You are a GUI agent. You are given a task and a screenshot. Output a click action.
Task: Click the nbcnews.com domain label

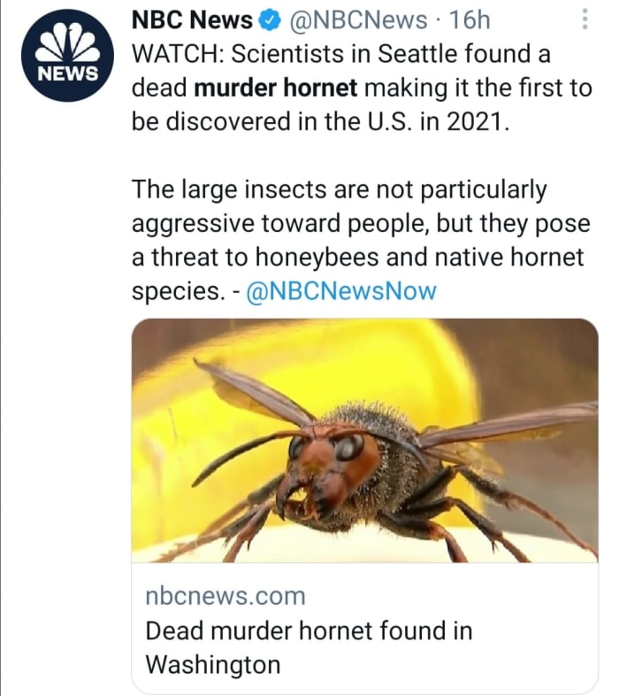(225, 596)
